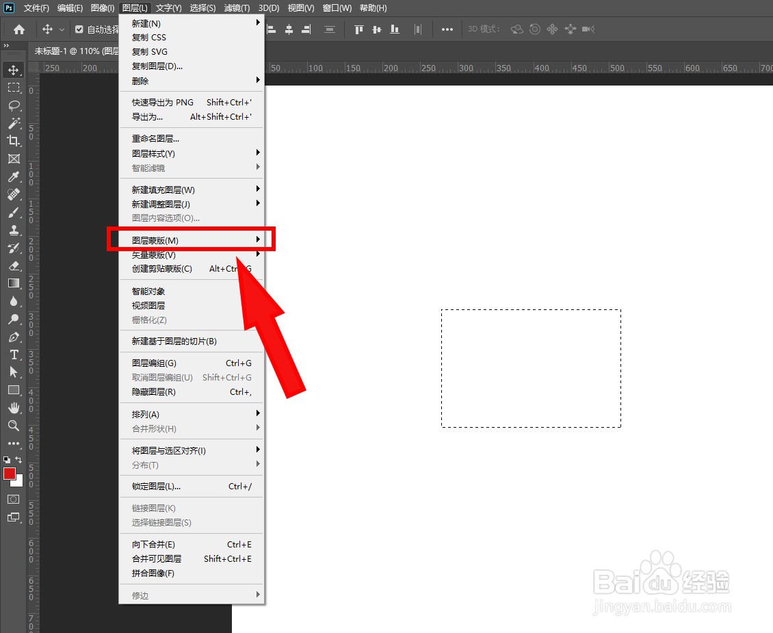
Task: Select the Zoom tool
Action: [x=13, y=426]
